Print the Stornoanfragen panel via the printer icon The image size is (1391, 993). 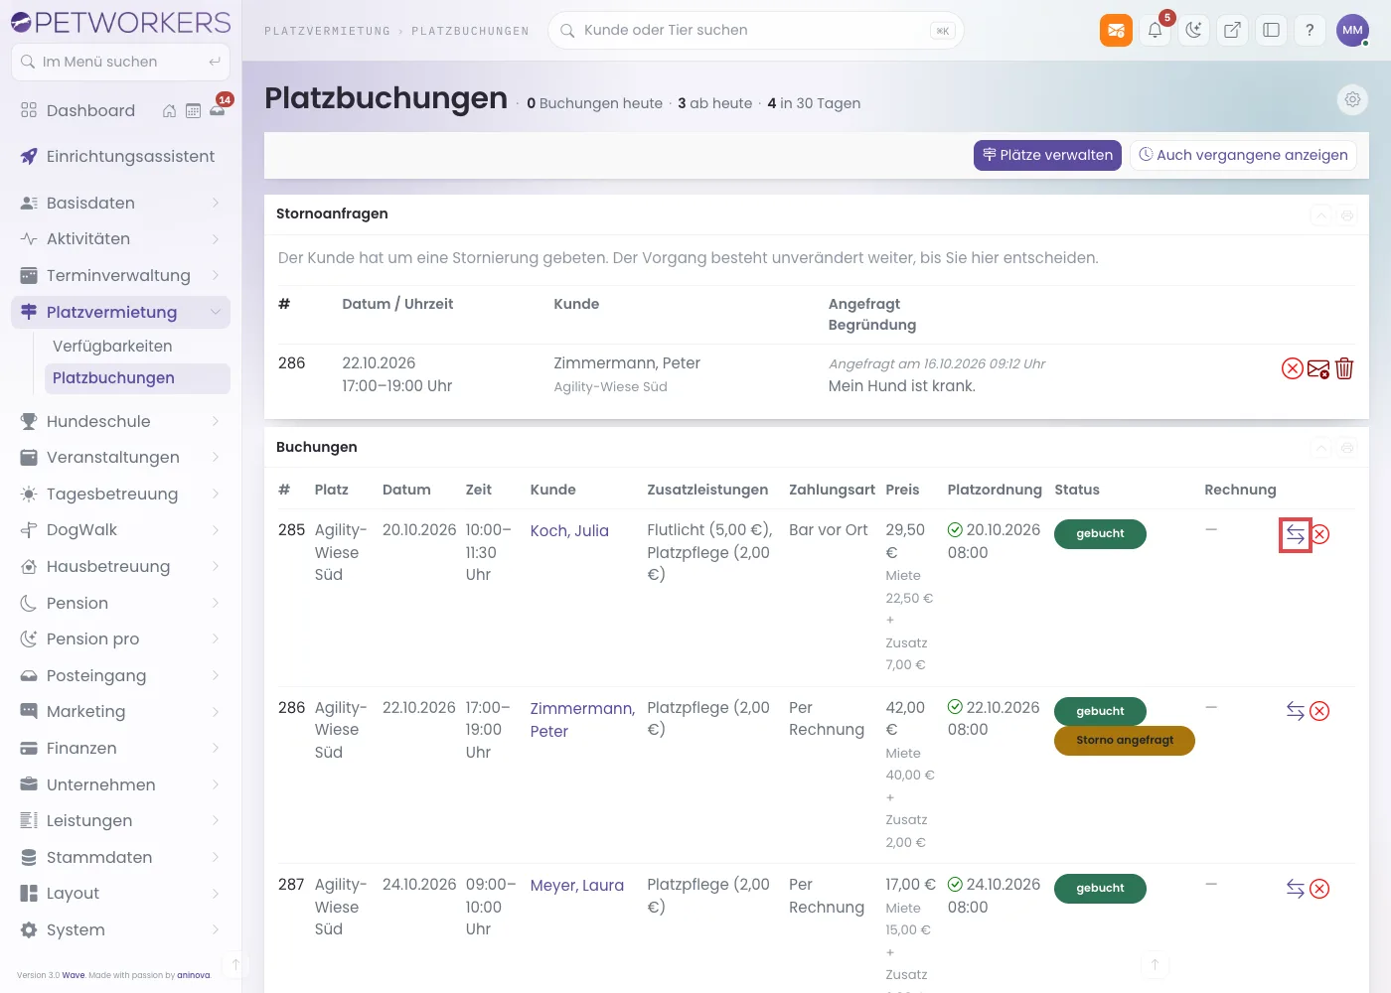pyautogui.click(x=1347, y=214)
